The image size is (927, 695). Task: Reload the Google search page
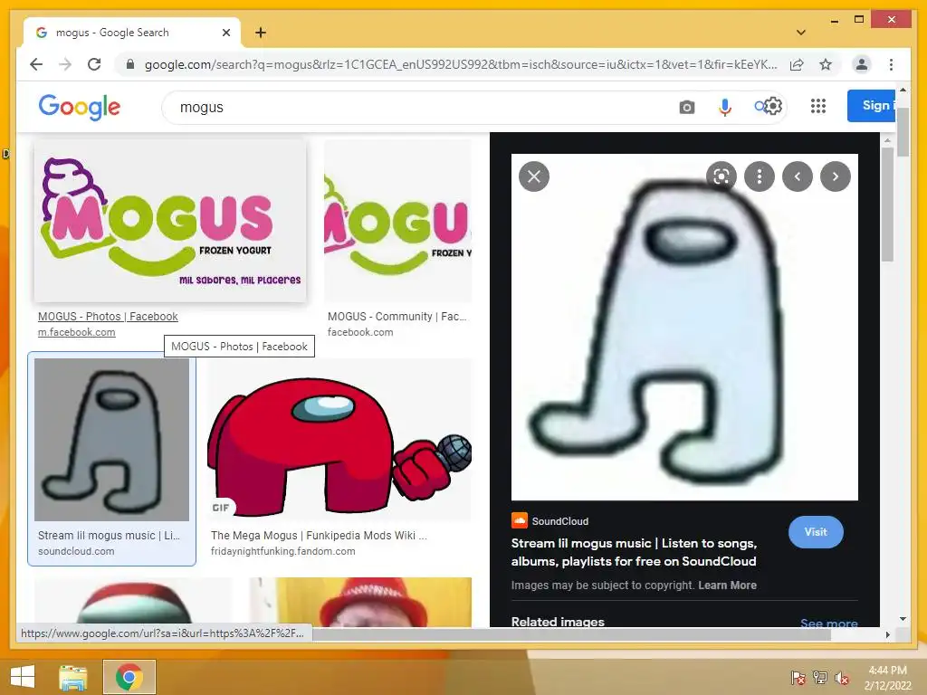pyautogui.click(x=94, y=64)
